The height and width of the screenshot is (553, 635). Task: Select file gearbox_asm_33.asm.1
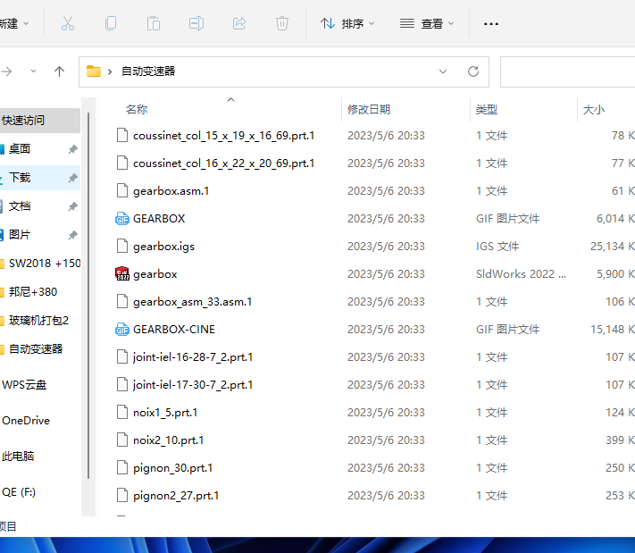(x=192, y=302)
